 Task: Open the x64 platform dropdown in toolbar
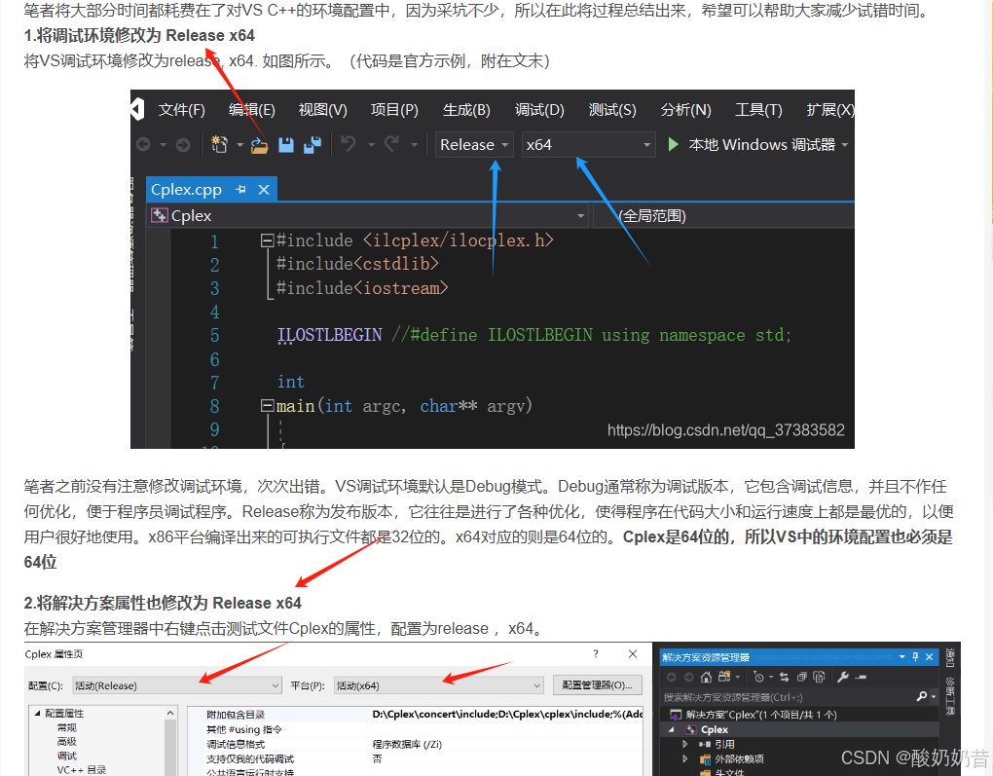(x=588, y=144)
